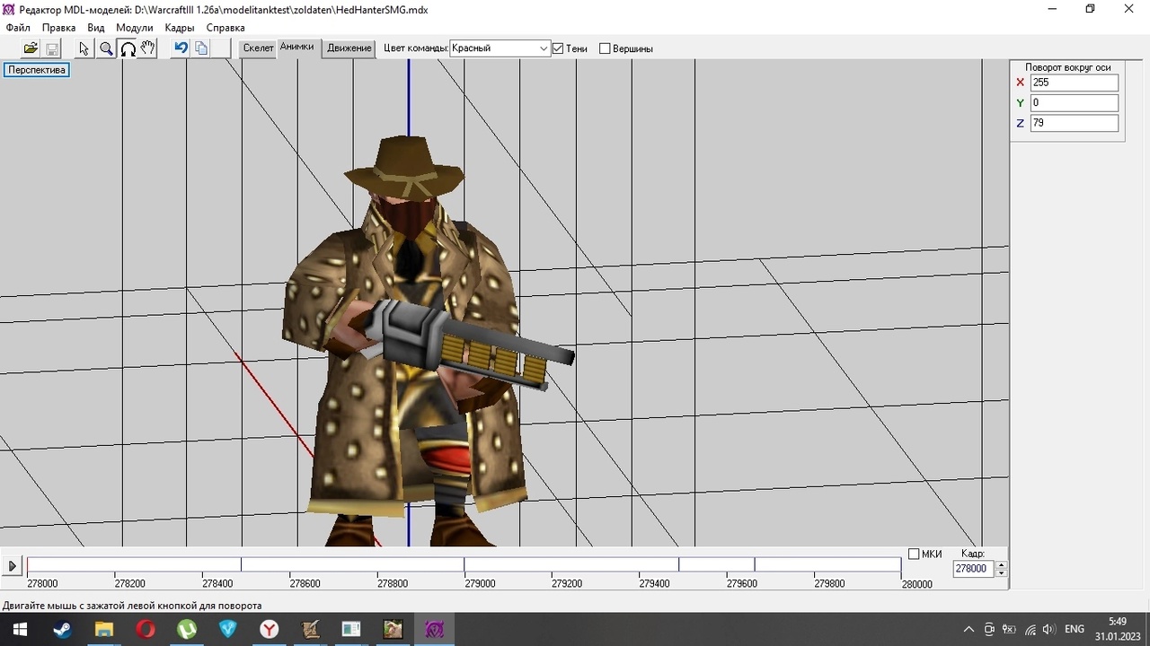The image size is (1150, 646).
Task: Enable the Вершины vertices checkbox
Action: [605, 48]
